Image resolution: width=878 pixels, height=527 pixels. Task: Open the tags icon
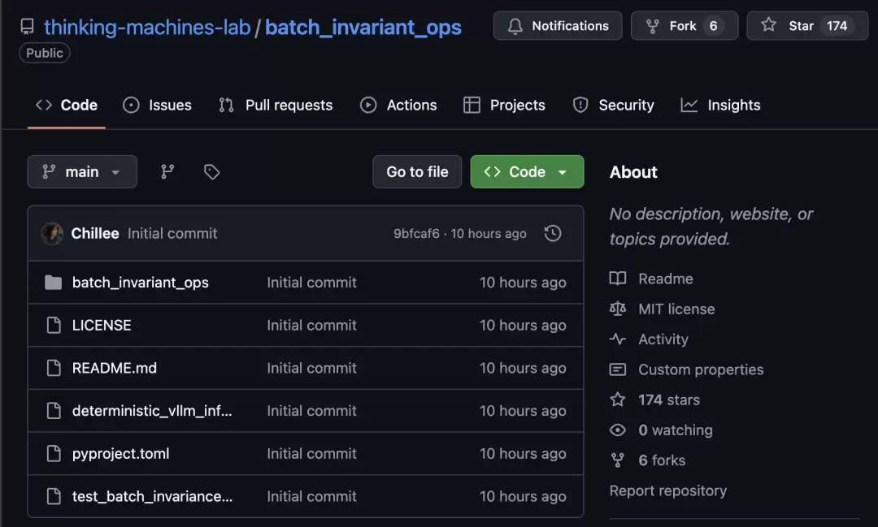point(211,171)
